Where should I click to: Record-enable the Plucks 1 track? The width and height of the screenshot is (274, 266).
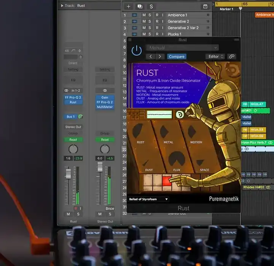coord(157,34)
